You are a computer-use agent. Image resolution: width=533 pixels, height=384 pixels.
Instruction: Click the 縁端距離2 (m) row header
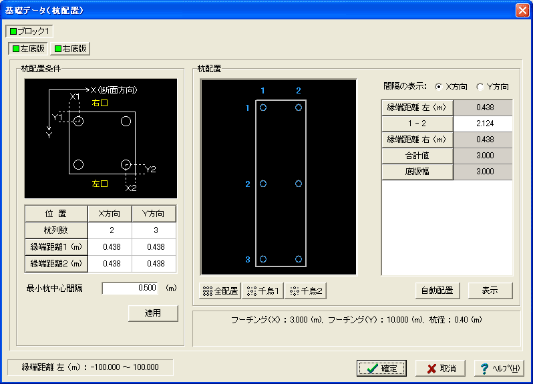(56, 264)
